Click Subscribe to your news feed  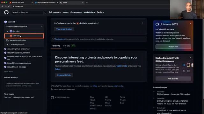click(64, 89)
